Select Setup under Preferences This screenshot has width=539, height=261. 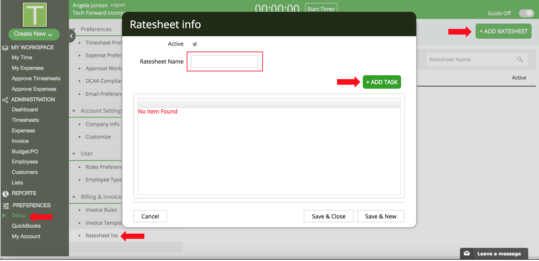coord(19,215)
